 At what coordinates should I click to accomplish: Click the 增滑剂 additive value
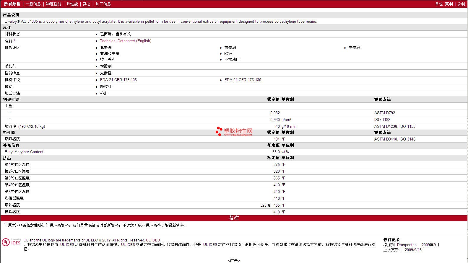[106, 66]
